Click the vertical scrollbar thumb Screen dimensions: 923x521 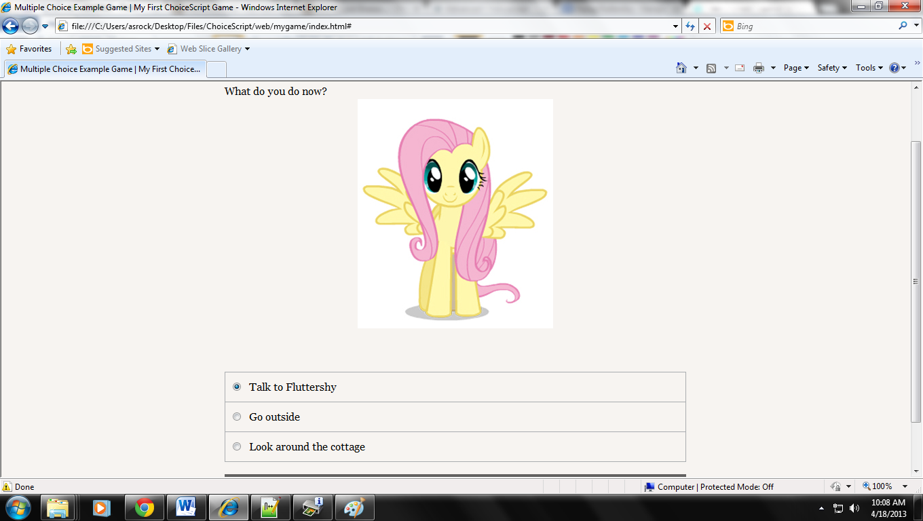[916, 282]
